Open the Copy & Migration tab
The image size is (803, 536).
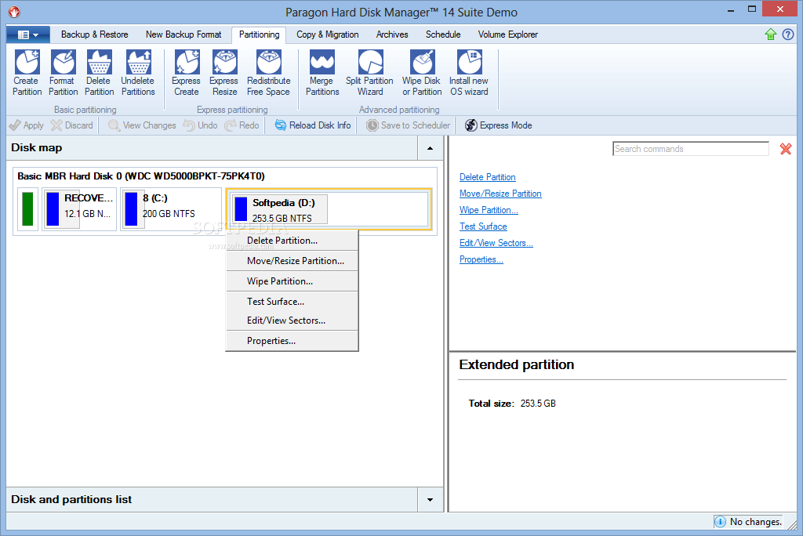327,34
